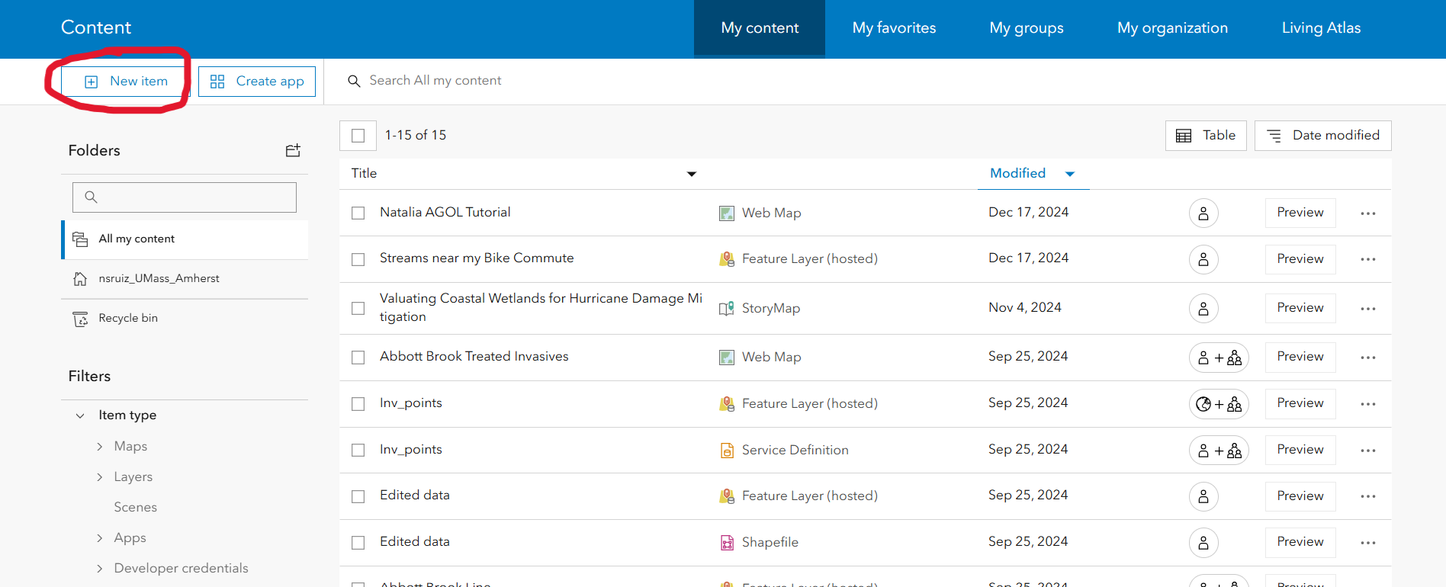Open the Abbott Brook Treated Invasives item
1446x587 pixels.
(474, 356)
